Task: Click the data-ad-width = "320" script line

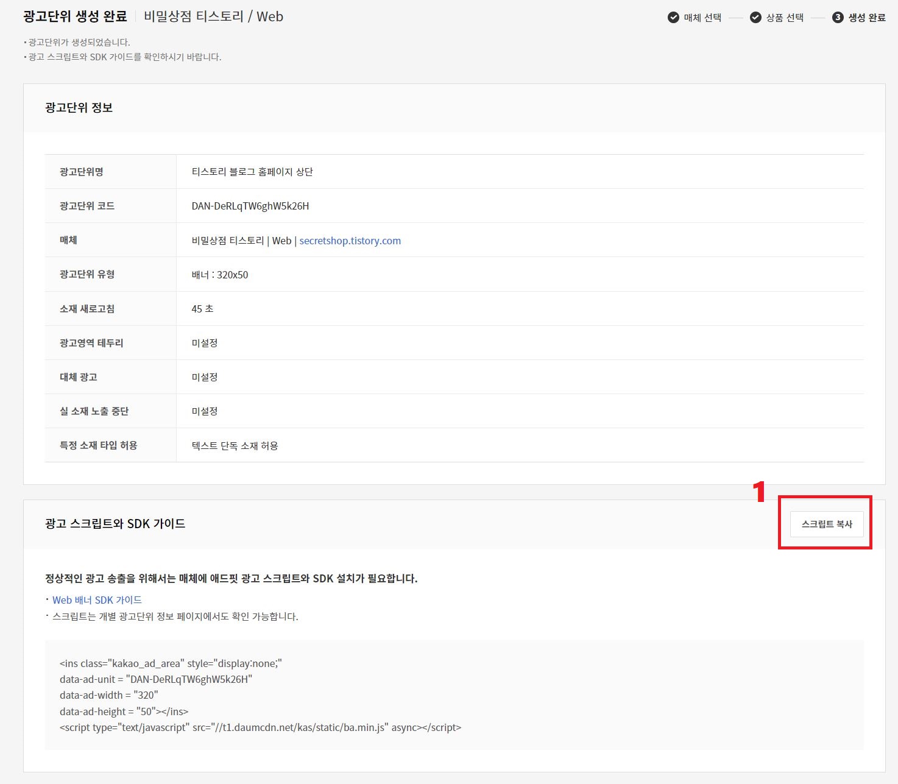Action: (109, 695)
